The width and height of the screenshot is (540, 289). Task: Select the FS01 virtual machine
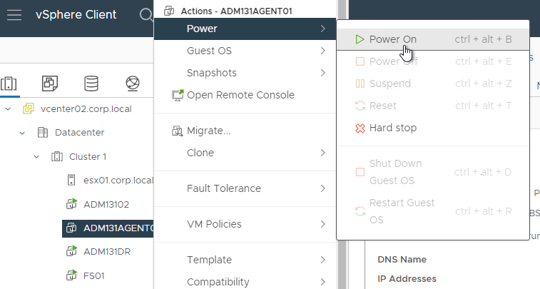click(x=93, y=275)
